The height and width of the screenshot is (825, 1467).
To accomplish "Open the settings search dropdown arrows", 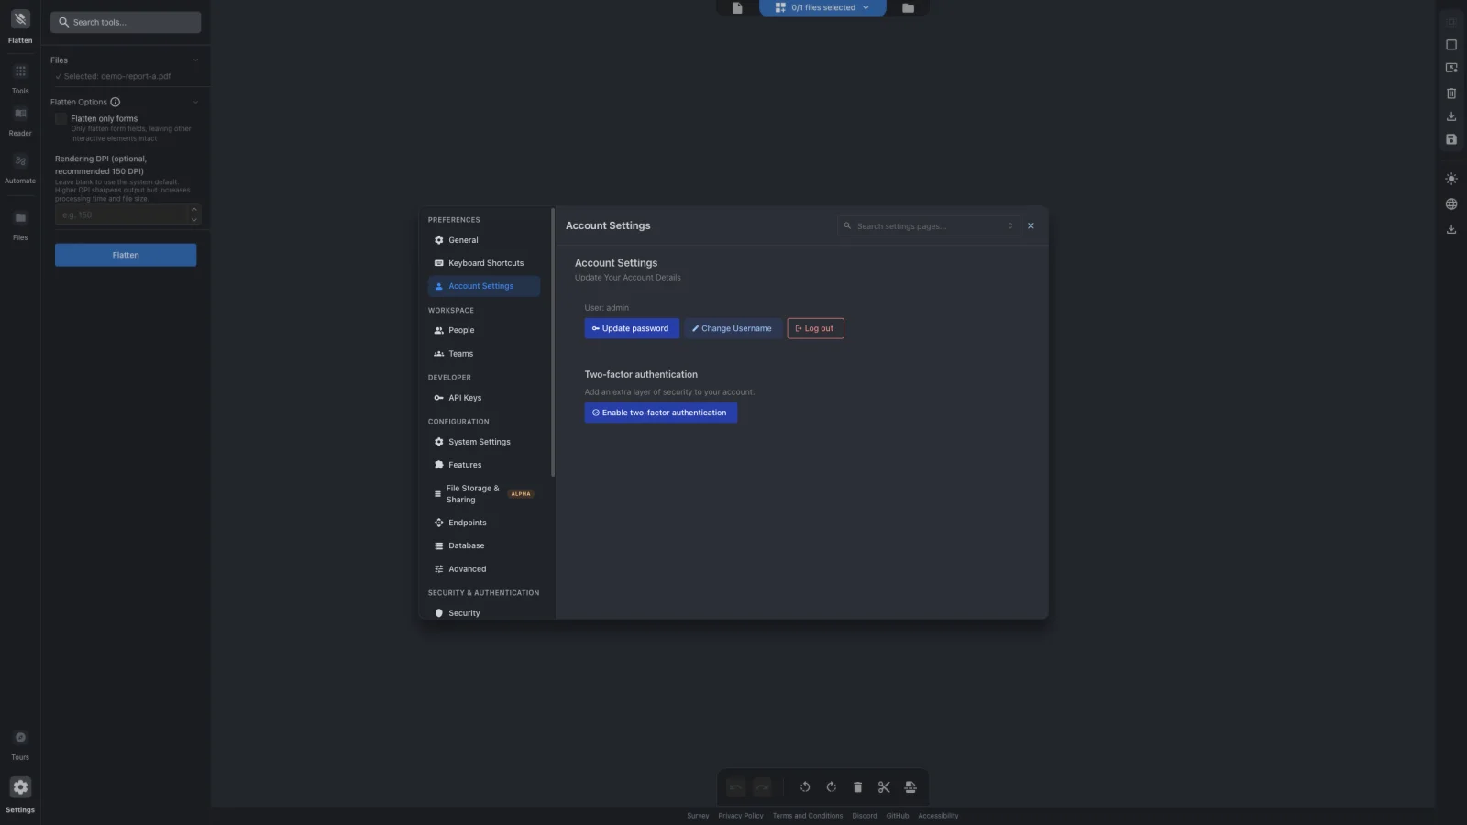I will (1010, 225).
